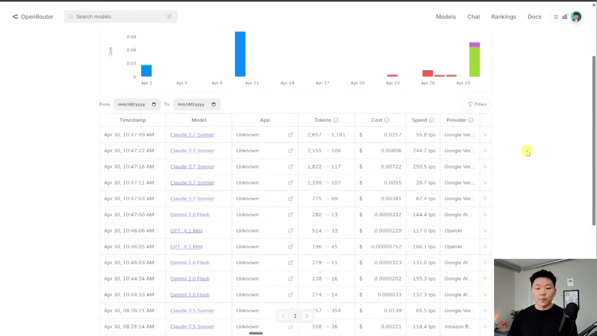Expand row details for 10:47:16 AM
The image size is (597, 336).
pos(485,167)
